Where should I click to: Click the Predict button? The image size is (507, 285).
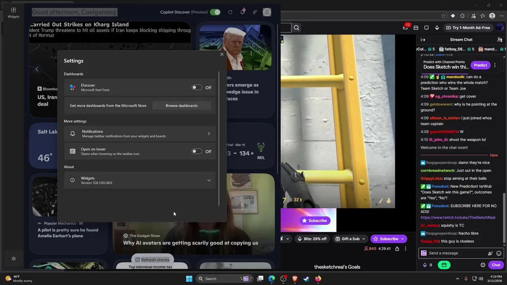[480, 65]
